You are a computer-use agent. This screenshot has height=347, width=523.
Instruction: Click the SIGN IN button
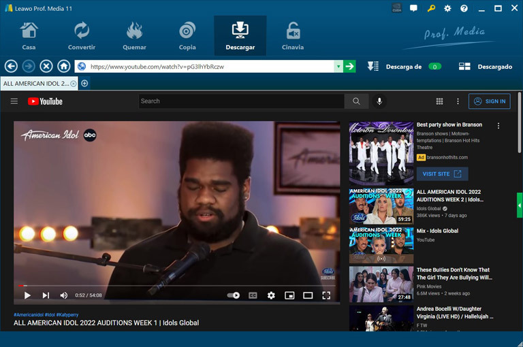(x=490, y=101)
